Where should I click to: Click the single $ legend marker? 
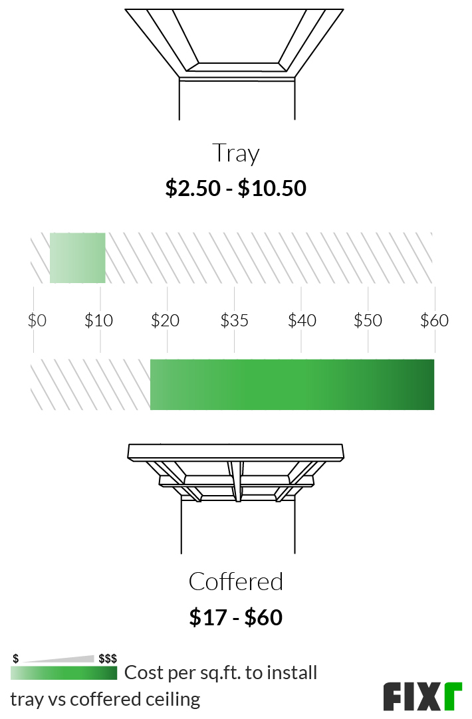tap(15, 659)
